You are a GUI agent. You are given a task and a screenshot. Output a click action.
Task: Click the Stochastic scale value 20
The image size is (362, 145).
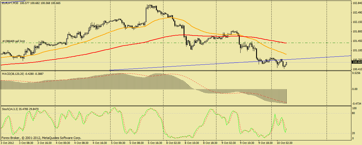point(354,133)
